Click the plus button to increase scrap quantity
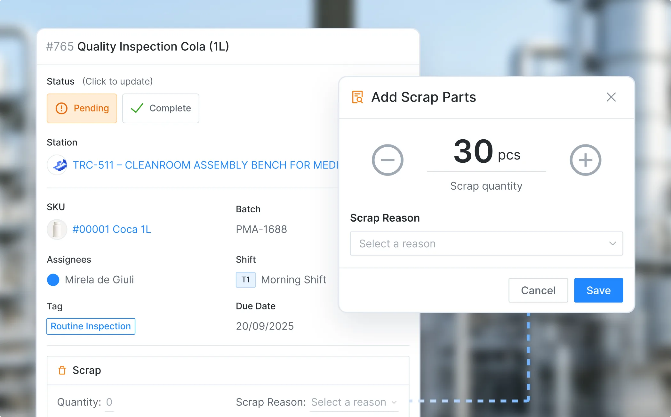671x417 pixels. pos(585,160)
